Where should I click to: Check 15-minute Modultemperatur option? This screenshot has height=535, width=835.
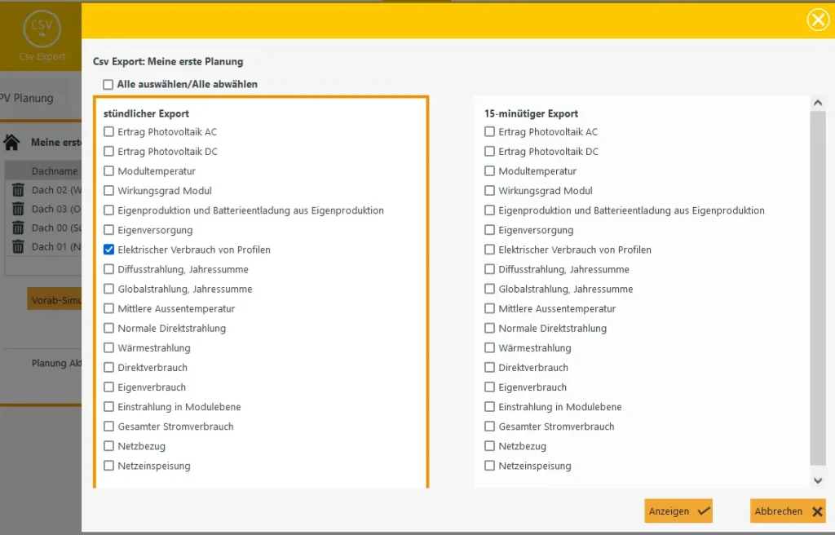(x=490, y=171)
